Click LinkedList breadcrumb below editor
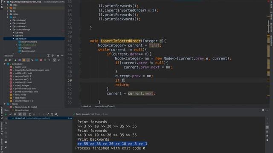273x153 pixels. pos(86,106)
